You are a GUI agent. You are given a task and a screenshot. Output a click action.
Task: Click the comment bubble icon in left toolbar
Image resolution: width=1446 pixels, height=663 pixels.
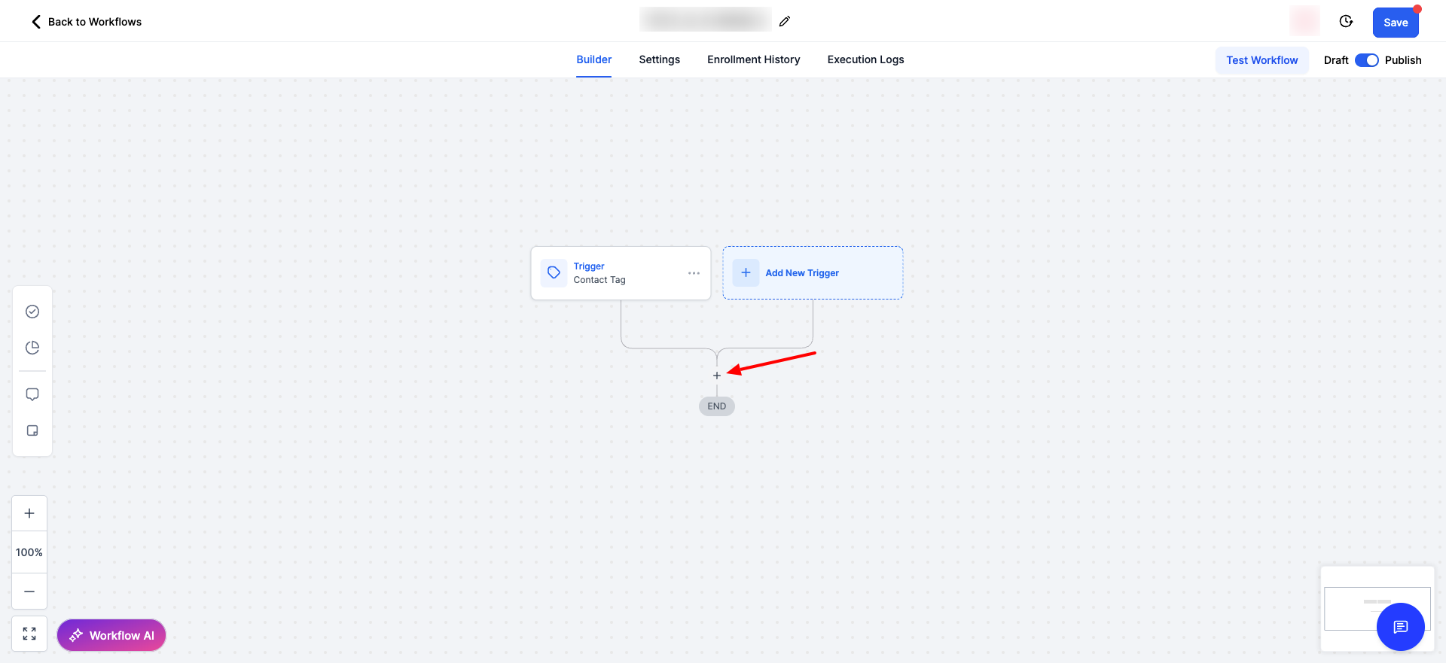pos(32,394)
